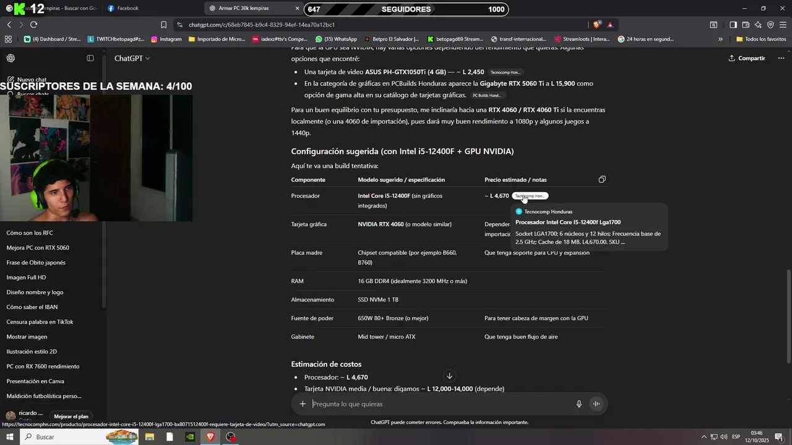This screenshot has width=792, height=445.
Task: Open the conversation three-dot options menu
Action: pos(781,58)
